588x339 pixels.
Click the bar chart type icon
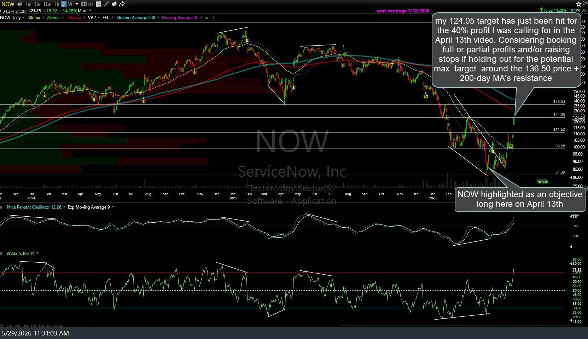coord(91,4)
